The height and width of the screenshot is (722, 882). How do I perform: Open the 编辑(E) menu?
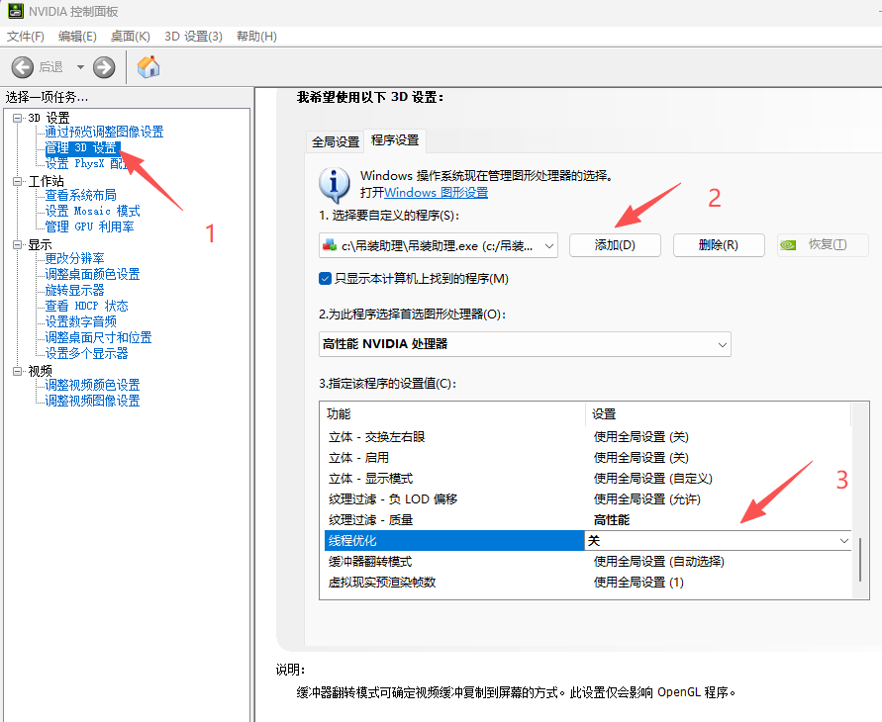click(x=77, y=37)
